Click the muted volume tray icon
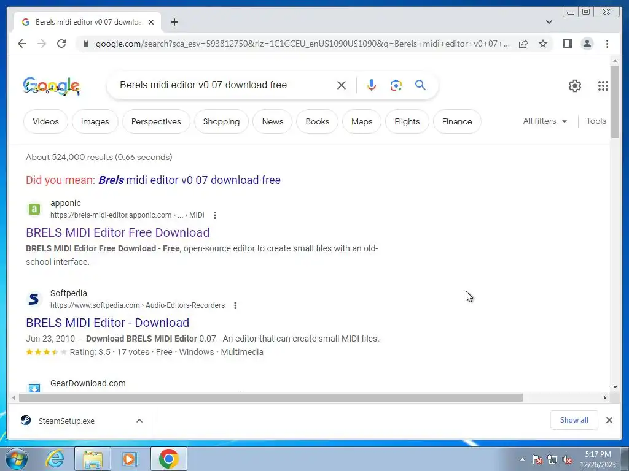Viewport: 629px width, 471px height. click(567, 460)
